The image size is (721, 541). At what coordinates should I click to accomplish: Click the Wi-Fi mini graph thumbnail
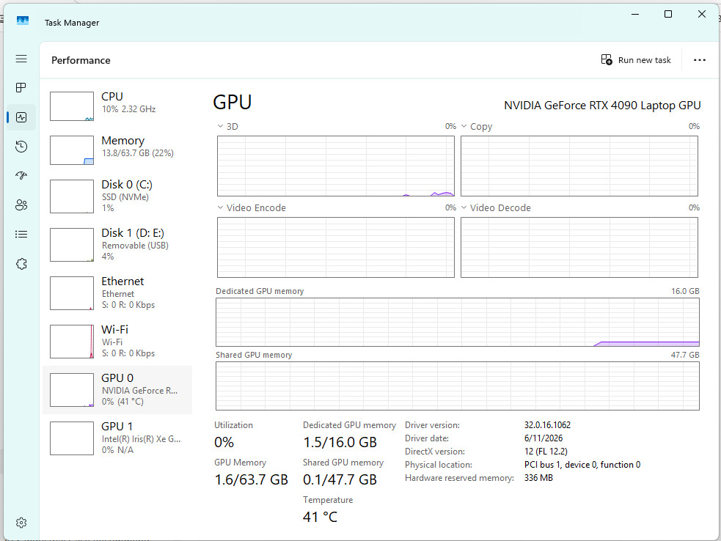click(72, 342)
